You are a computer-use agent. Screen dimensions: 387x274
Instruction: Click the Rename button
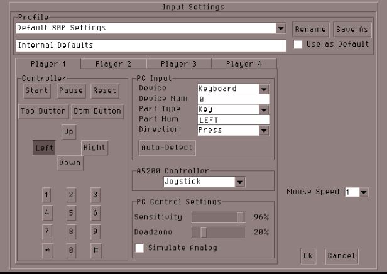[311, 30]
